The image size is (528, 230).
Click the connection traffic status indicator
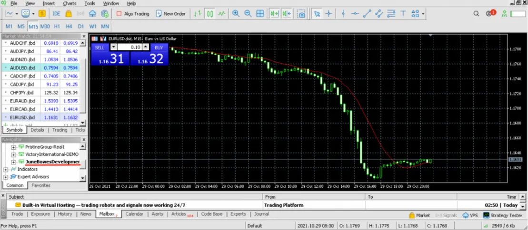(499, 225)
